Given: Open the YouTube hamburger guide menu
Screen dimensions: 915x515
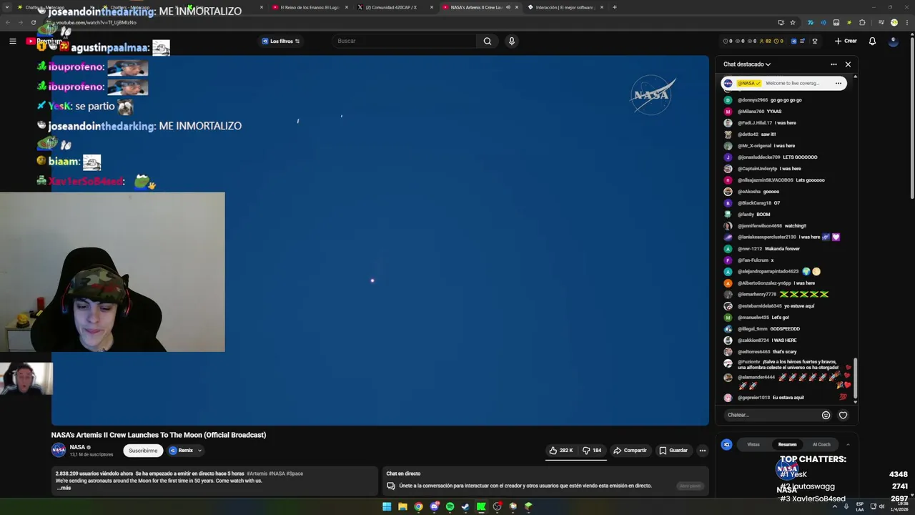Looking at the screenshot, I should tap(12, 41).
